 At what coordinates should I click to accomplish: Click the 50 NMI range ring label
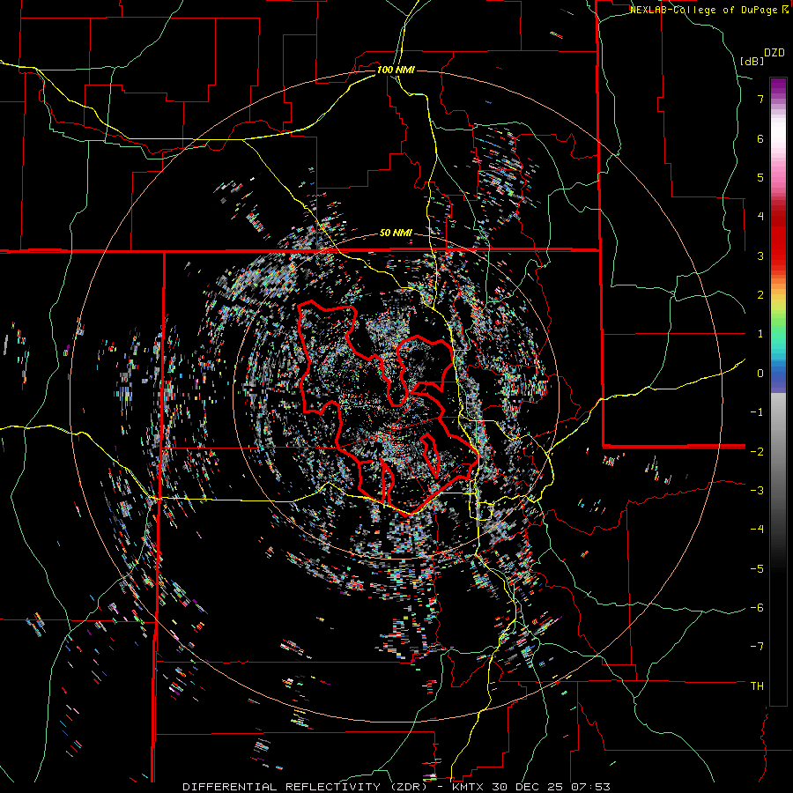(x=396, y=233)
